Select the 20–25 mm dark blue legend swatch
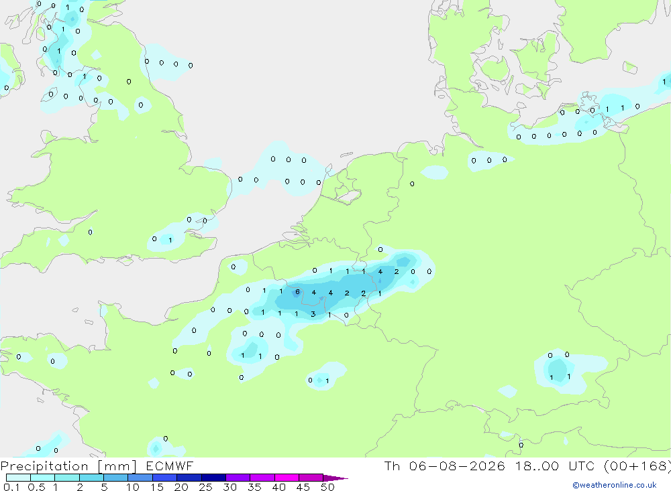The height and width of the screenshot is (491, 671). pos(189,478)
